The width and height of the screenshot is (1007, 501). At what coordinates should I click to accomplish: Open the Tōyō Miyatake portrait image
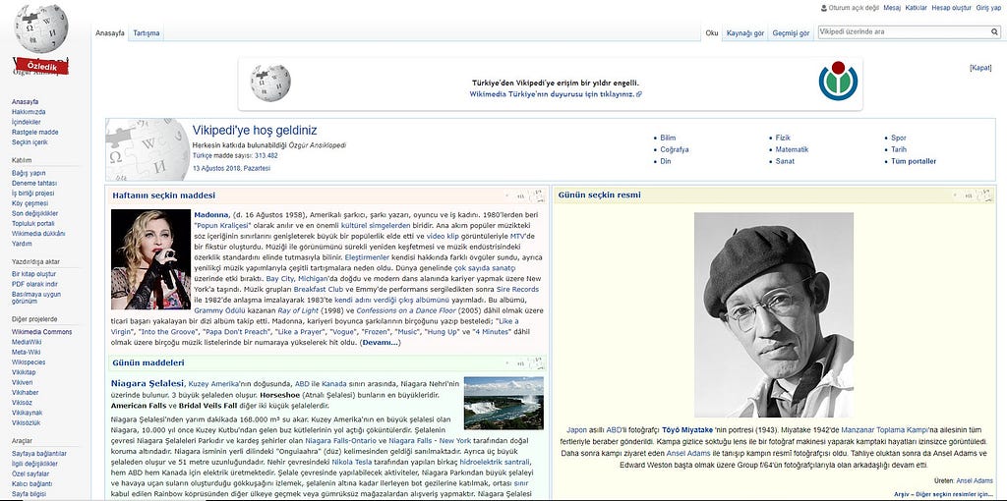[x=774, y=315]
